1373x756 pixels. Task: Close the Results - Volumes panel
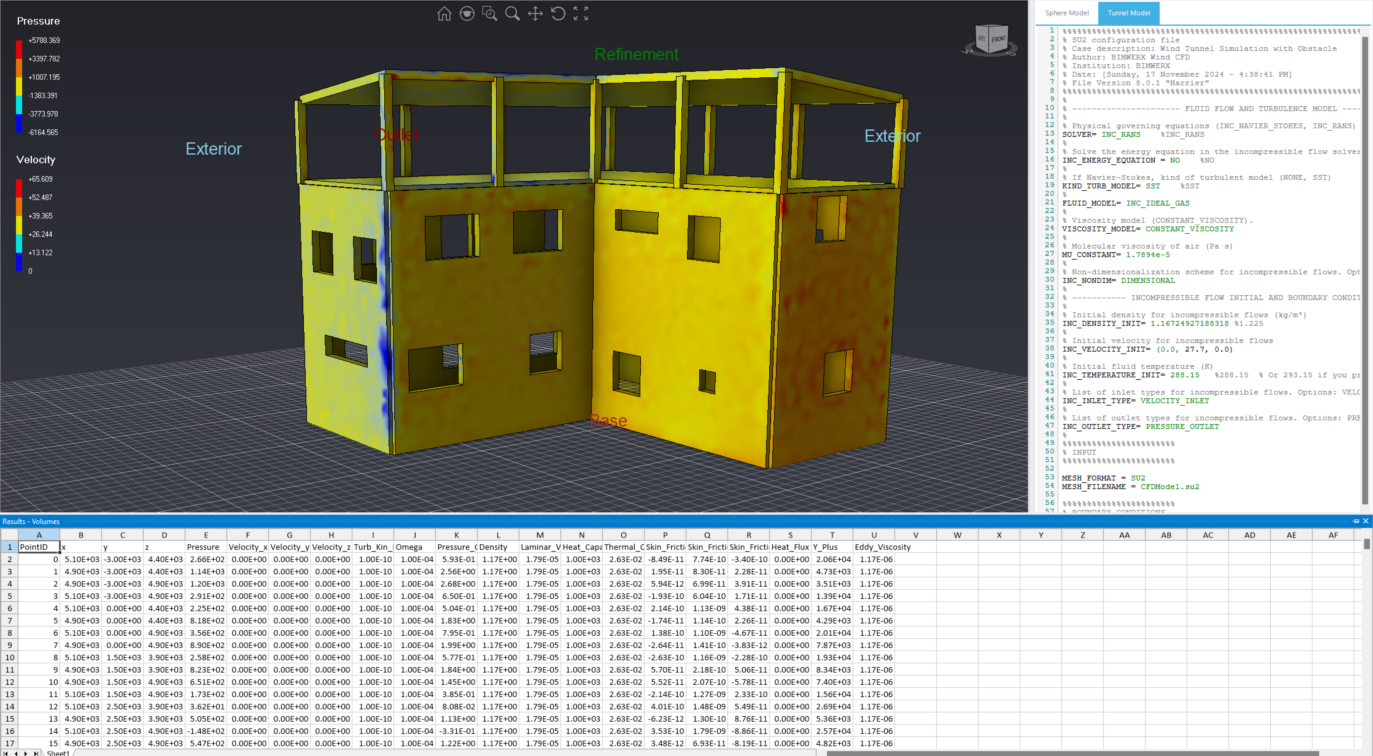(x=1366, y=521)
